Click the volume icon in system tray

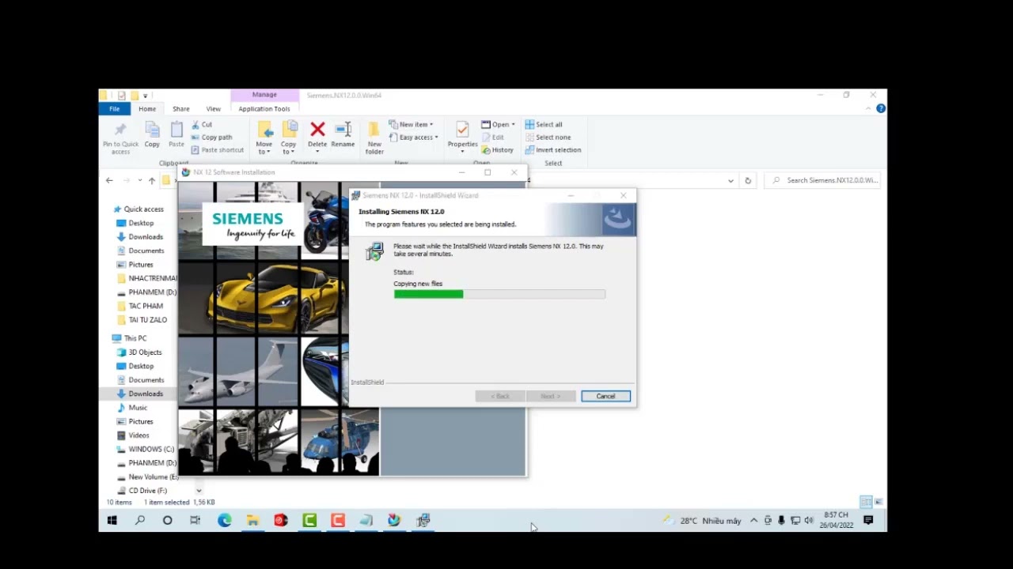[808, 520]
